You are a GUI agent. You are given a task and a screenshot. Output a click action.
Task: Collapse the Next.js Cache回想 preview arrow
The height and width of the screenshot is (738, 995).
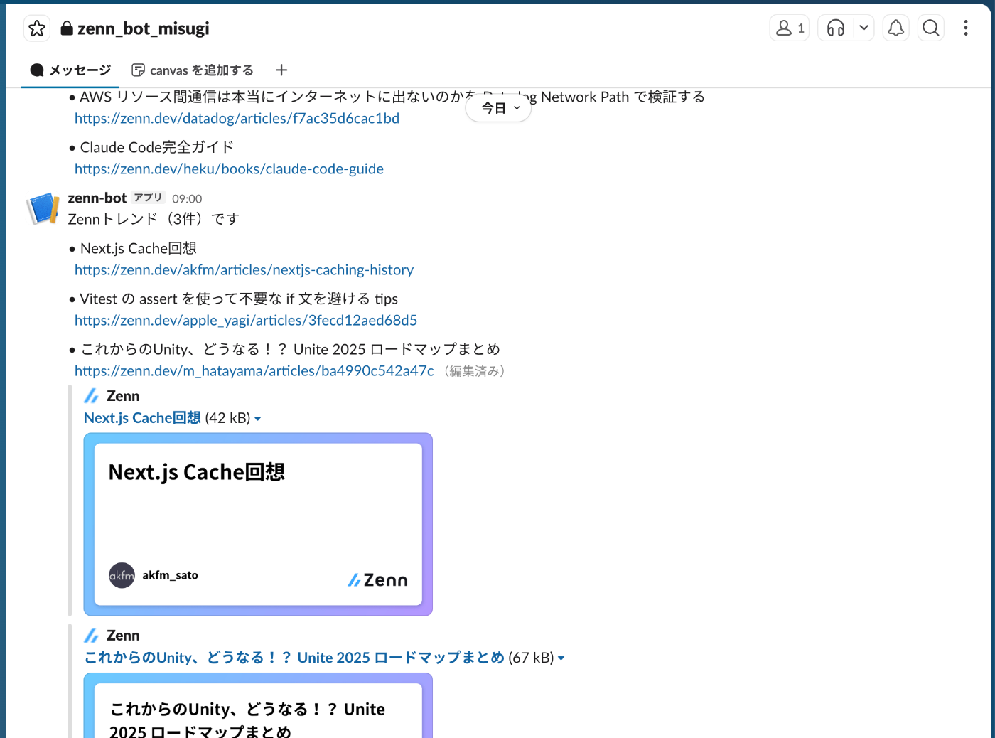click(x=257, y=419)
